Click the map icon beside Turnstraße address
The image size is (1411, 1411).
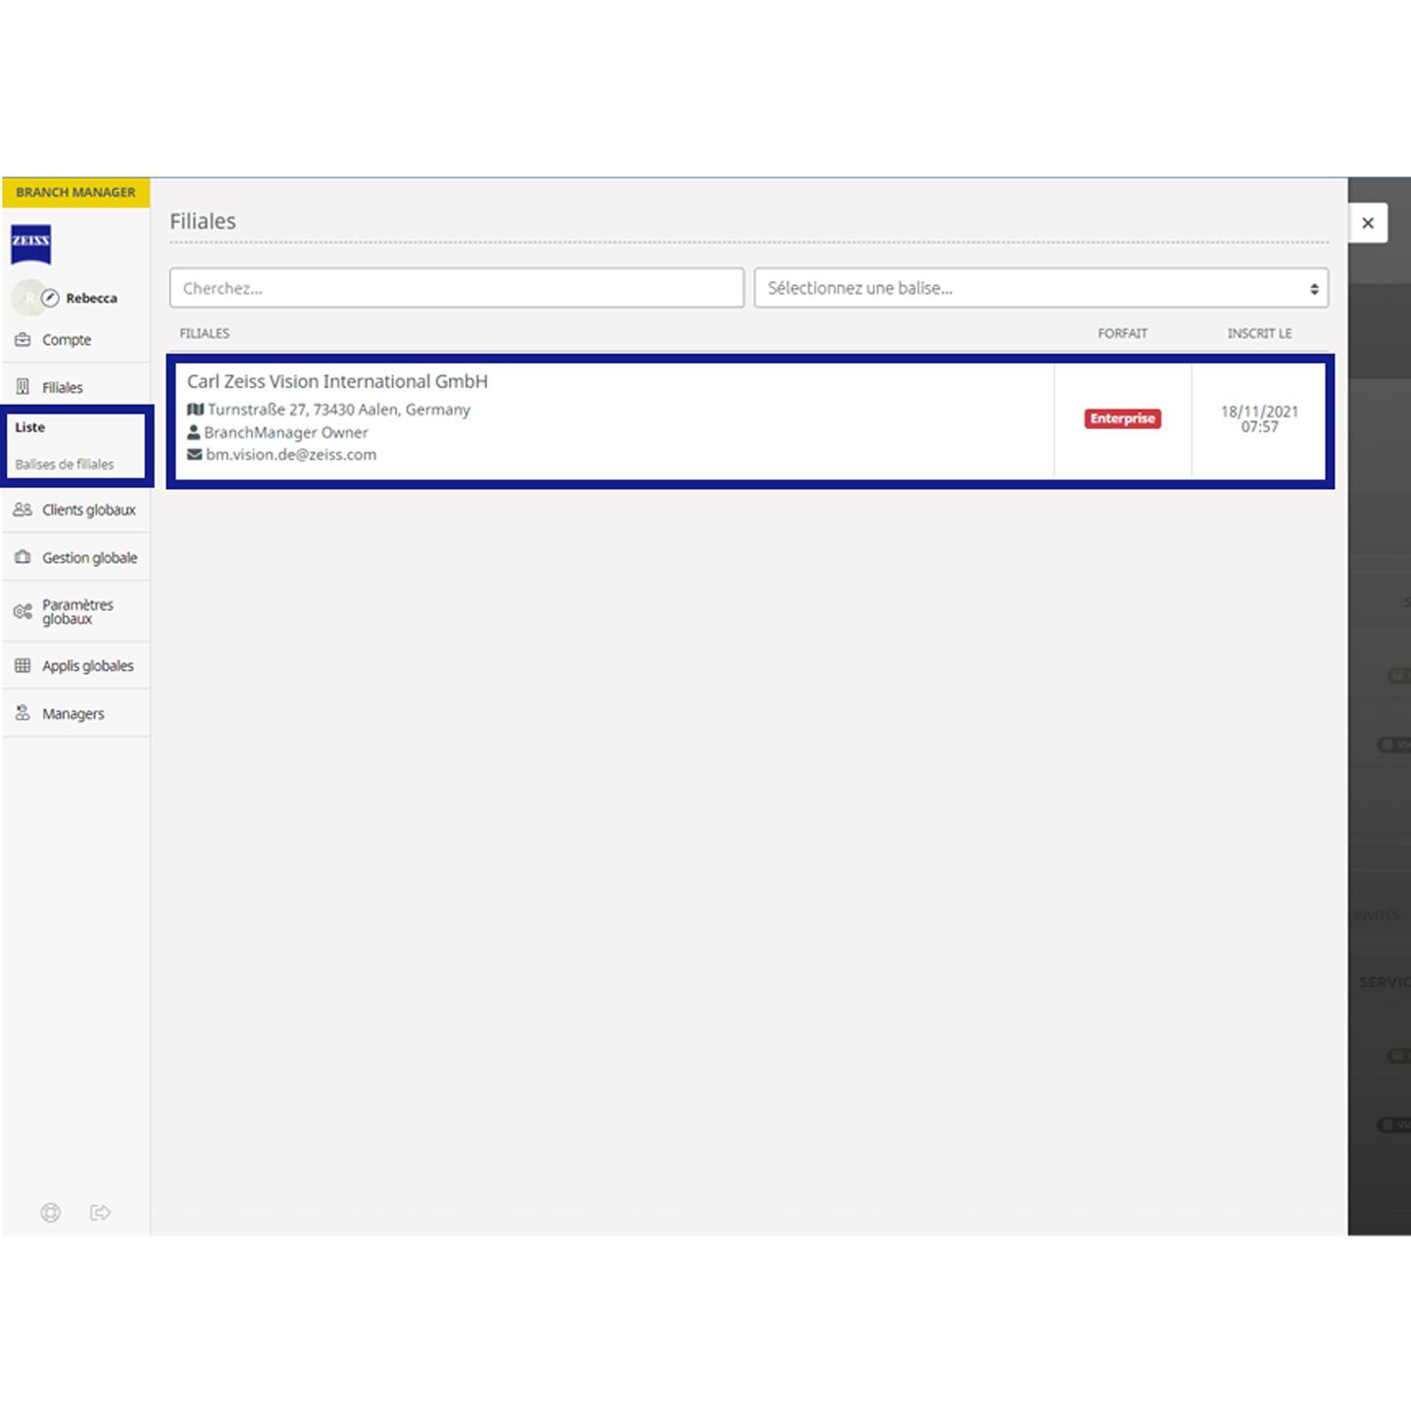pos(195,410)
